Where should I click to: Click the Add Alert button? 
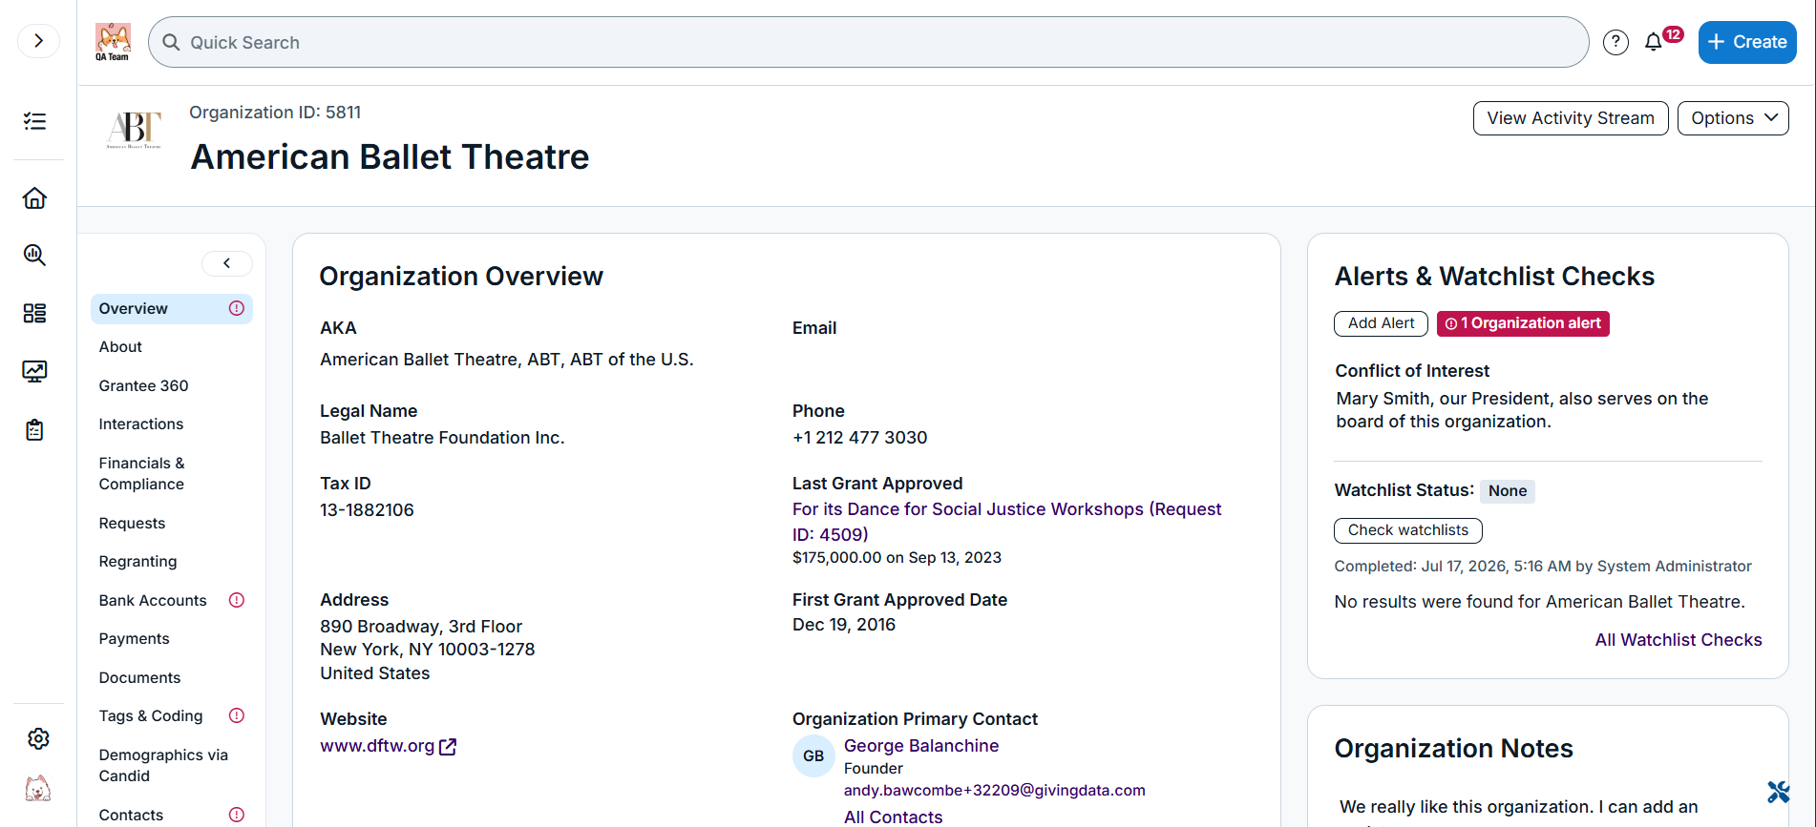[1381, 323]
